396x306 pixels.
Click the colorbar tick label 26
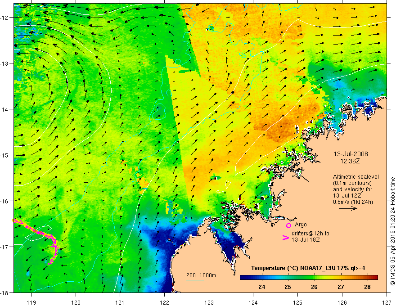(x=315, y=287)
